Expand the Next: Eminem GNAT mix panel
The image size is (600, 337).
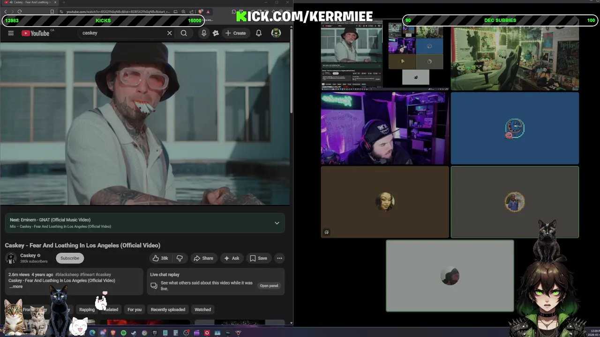tap(277, 223)
